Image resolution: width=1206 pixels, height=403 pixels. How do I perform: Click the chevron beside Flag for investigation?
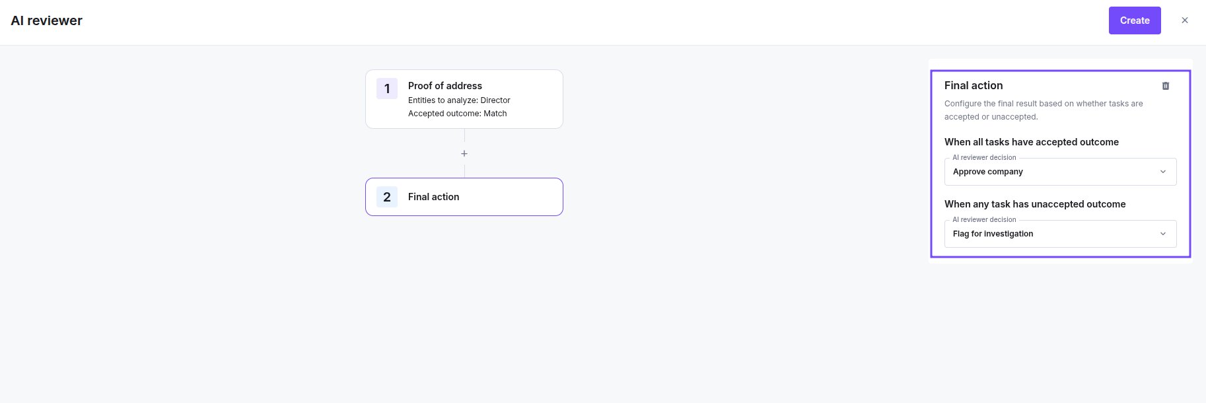click(1163, 234)
